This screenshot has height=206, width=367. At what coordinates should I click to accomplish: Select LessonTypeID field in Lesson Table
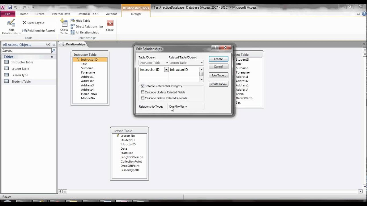(130, 170)
